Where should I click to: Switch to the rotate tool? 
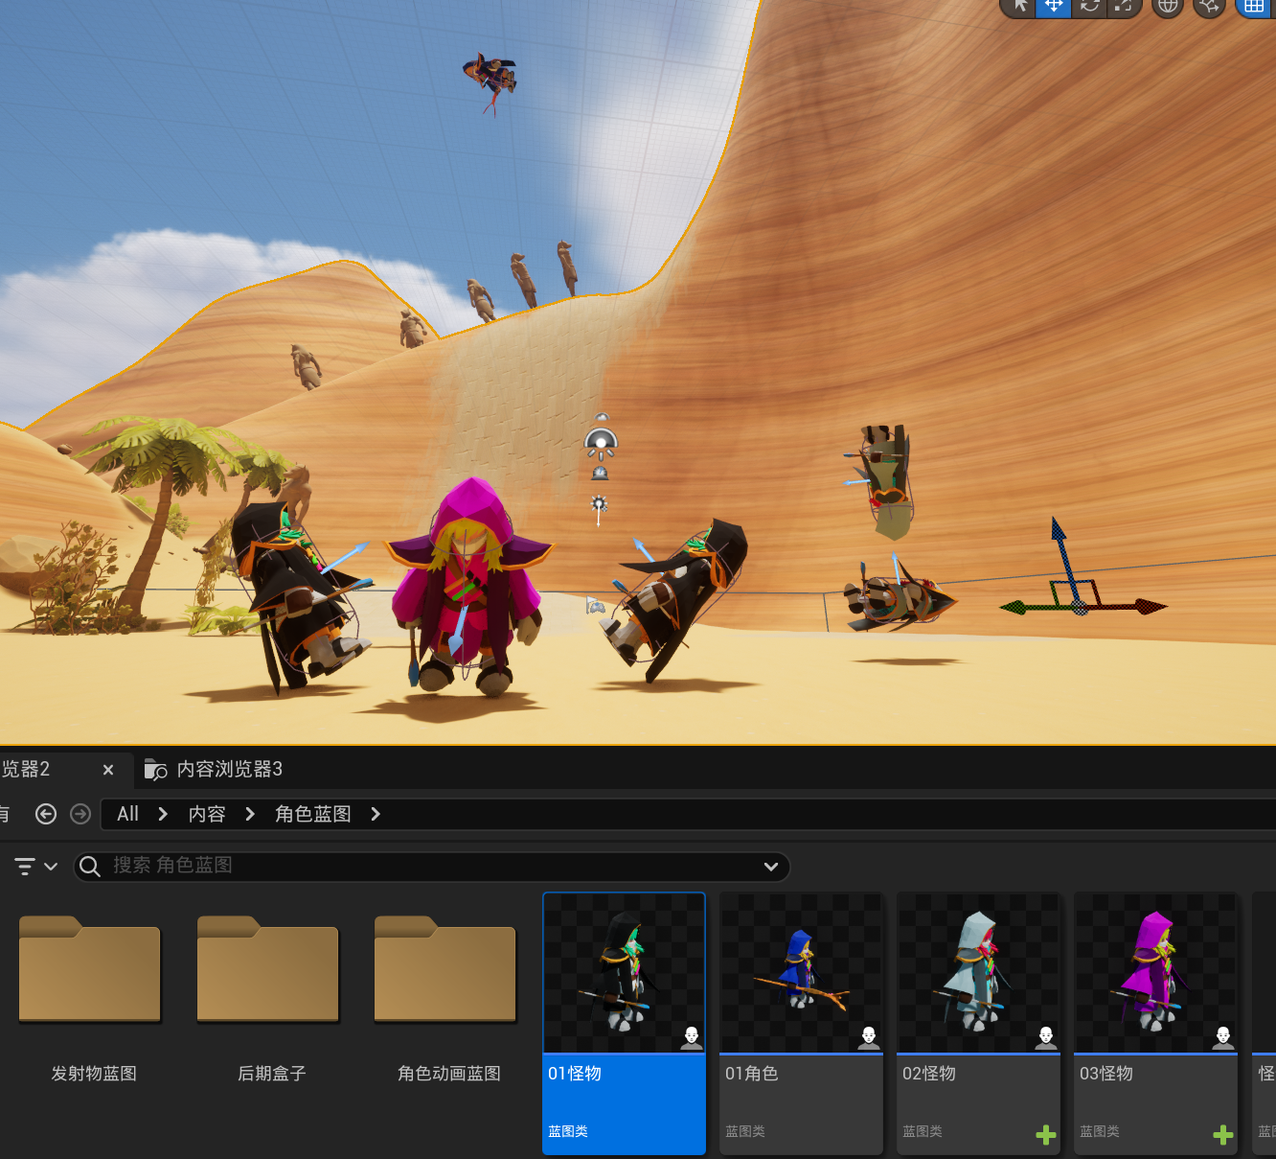1089,6
